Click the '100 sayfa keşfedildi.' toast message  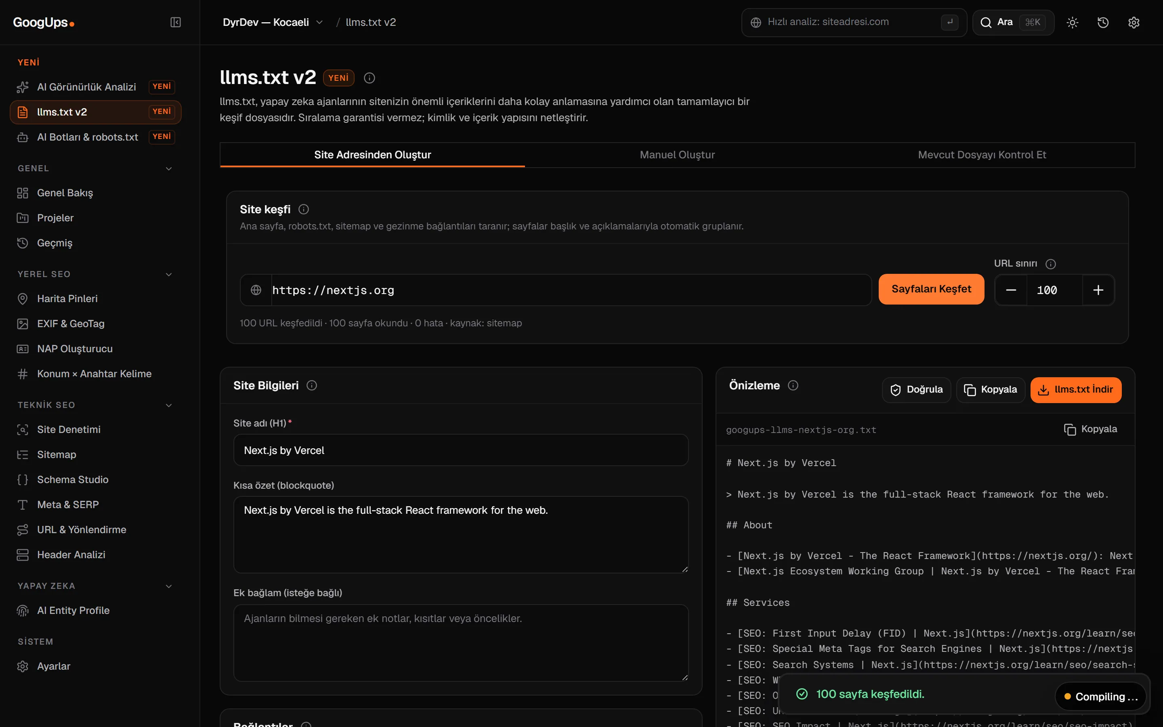(870, 694)
